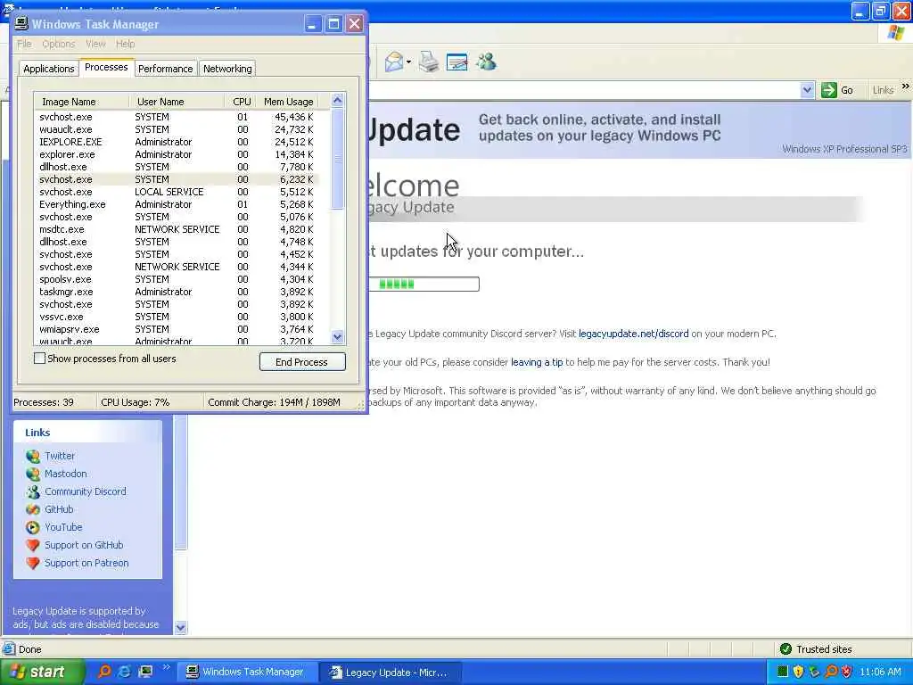This screenshot has width=913, height=685.
Task: Switch to the Applications tab
Action: tap(49, 69)
